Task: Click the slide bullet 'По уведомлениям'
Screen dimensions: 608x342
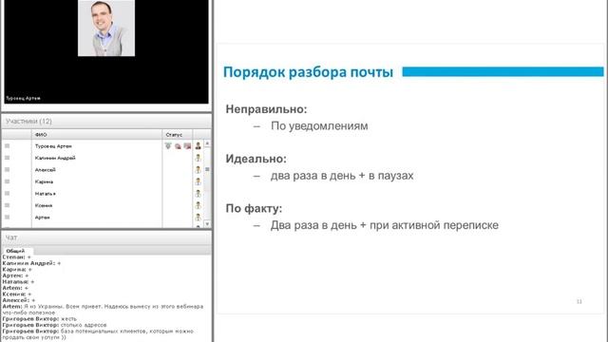Action: click(319, 126)
